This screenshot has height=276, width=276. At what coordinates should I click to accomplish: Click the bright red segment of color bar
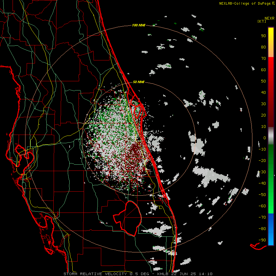[x=271, y=71]
